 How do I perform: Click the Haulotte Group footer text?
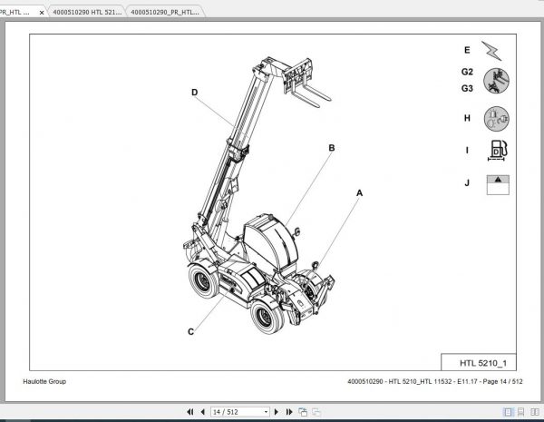[x=44, y=381]
